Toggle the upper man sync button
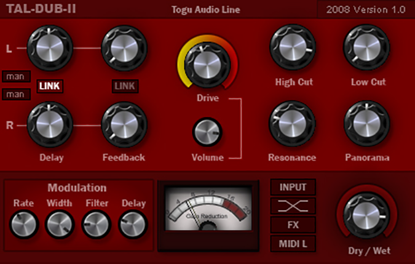 coord(16,76)
